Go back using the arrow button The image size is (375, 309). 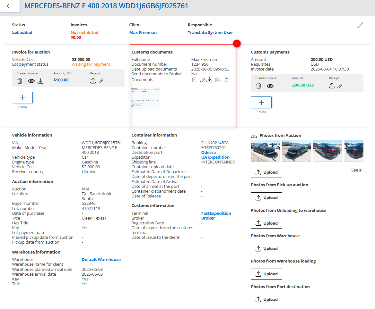pos(10,6)
